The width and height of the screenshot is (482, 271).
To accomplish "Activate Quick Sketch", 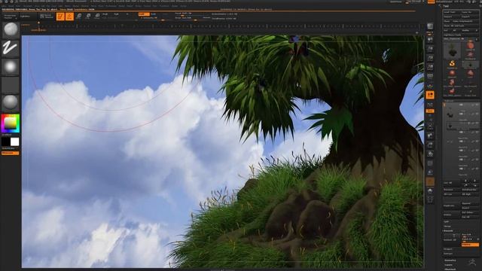I will (47, 17).
